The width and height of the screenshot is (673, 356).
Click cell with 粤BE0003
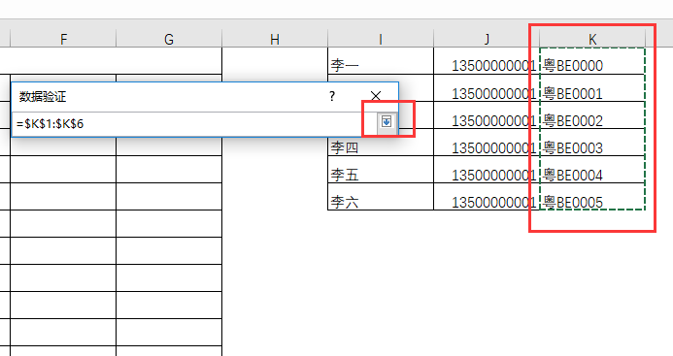pyautogui.click(x=592, y=142)
